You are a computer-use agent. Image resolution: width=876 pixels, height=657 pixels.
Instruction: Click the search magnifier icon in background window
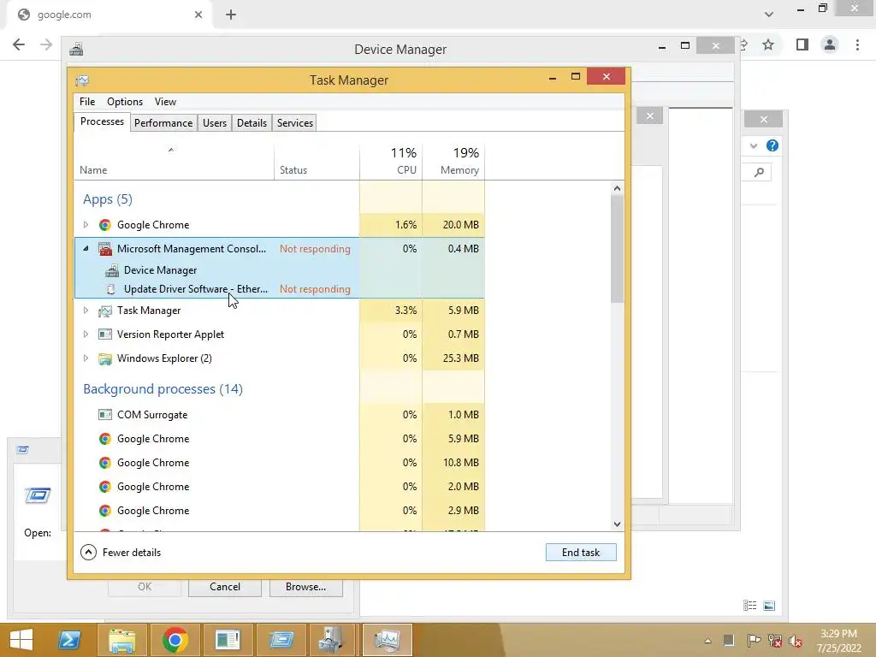(x=759, y=172)
